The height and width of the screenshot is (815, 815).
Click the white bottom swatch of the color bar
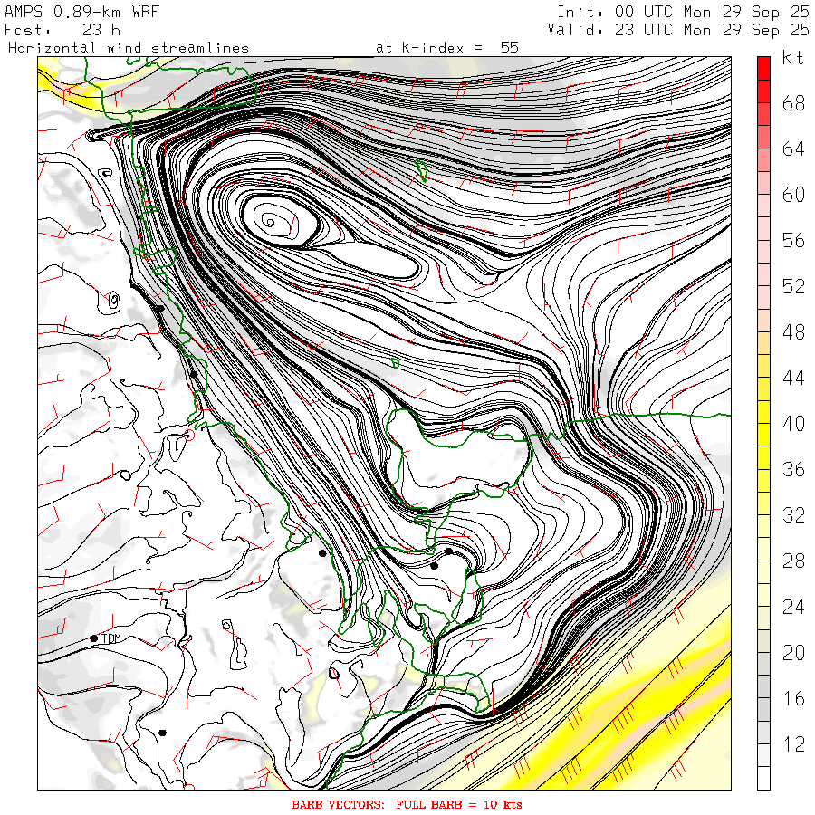[x=763, y=778]
